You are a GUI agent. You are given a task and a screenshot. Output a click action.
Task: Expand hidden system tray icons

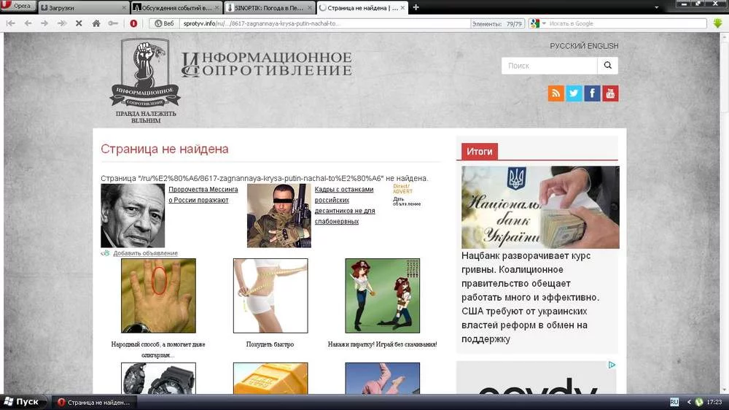pos(689,402)
